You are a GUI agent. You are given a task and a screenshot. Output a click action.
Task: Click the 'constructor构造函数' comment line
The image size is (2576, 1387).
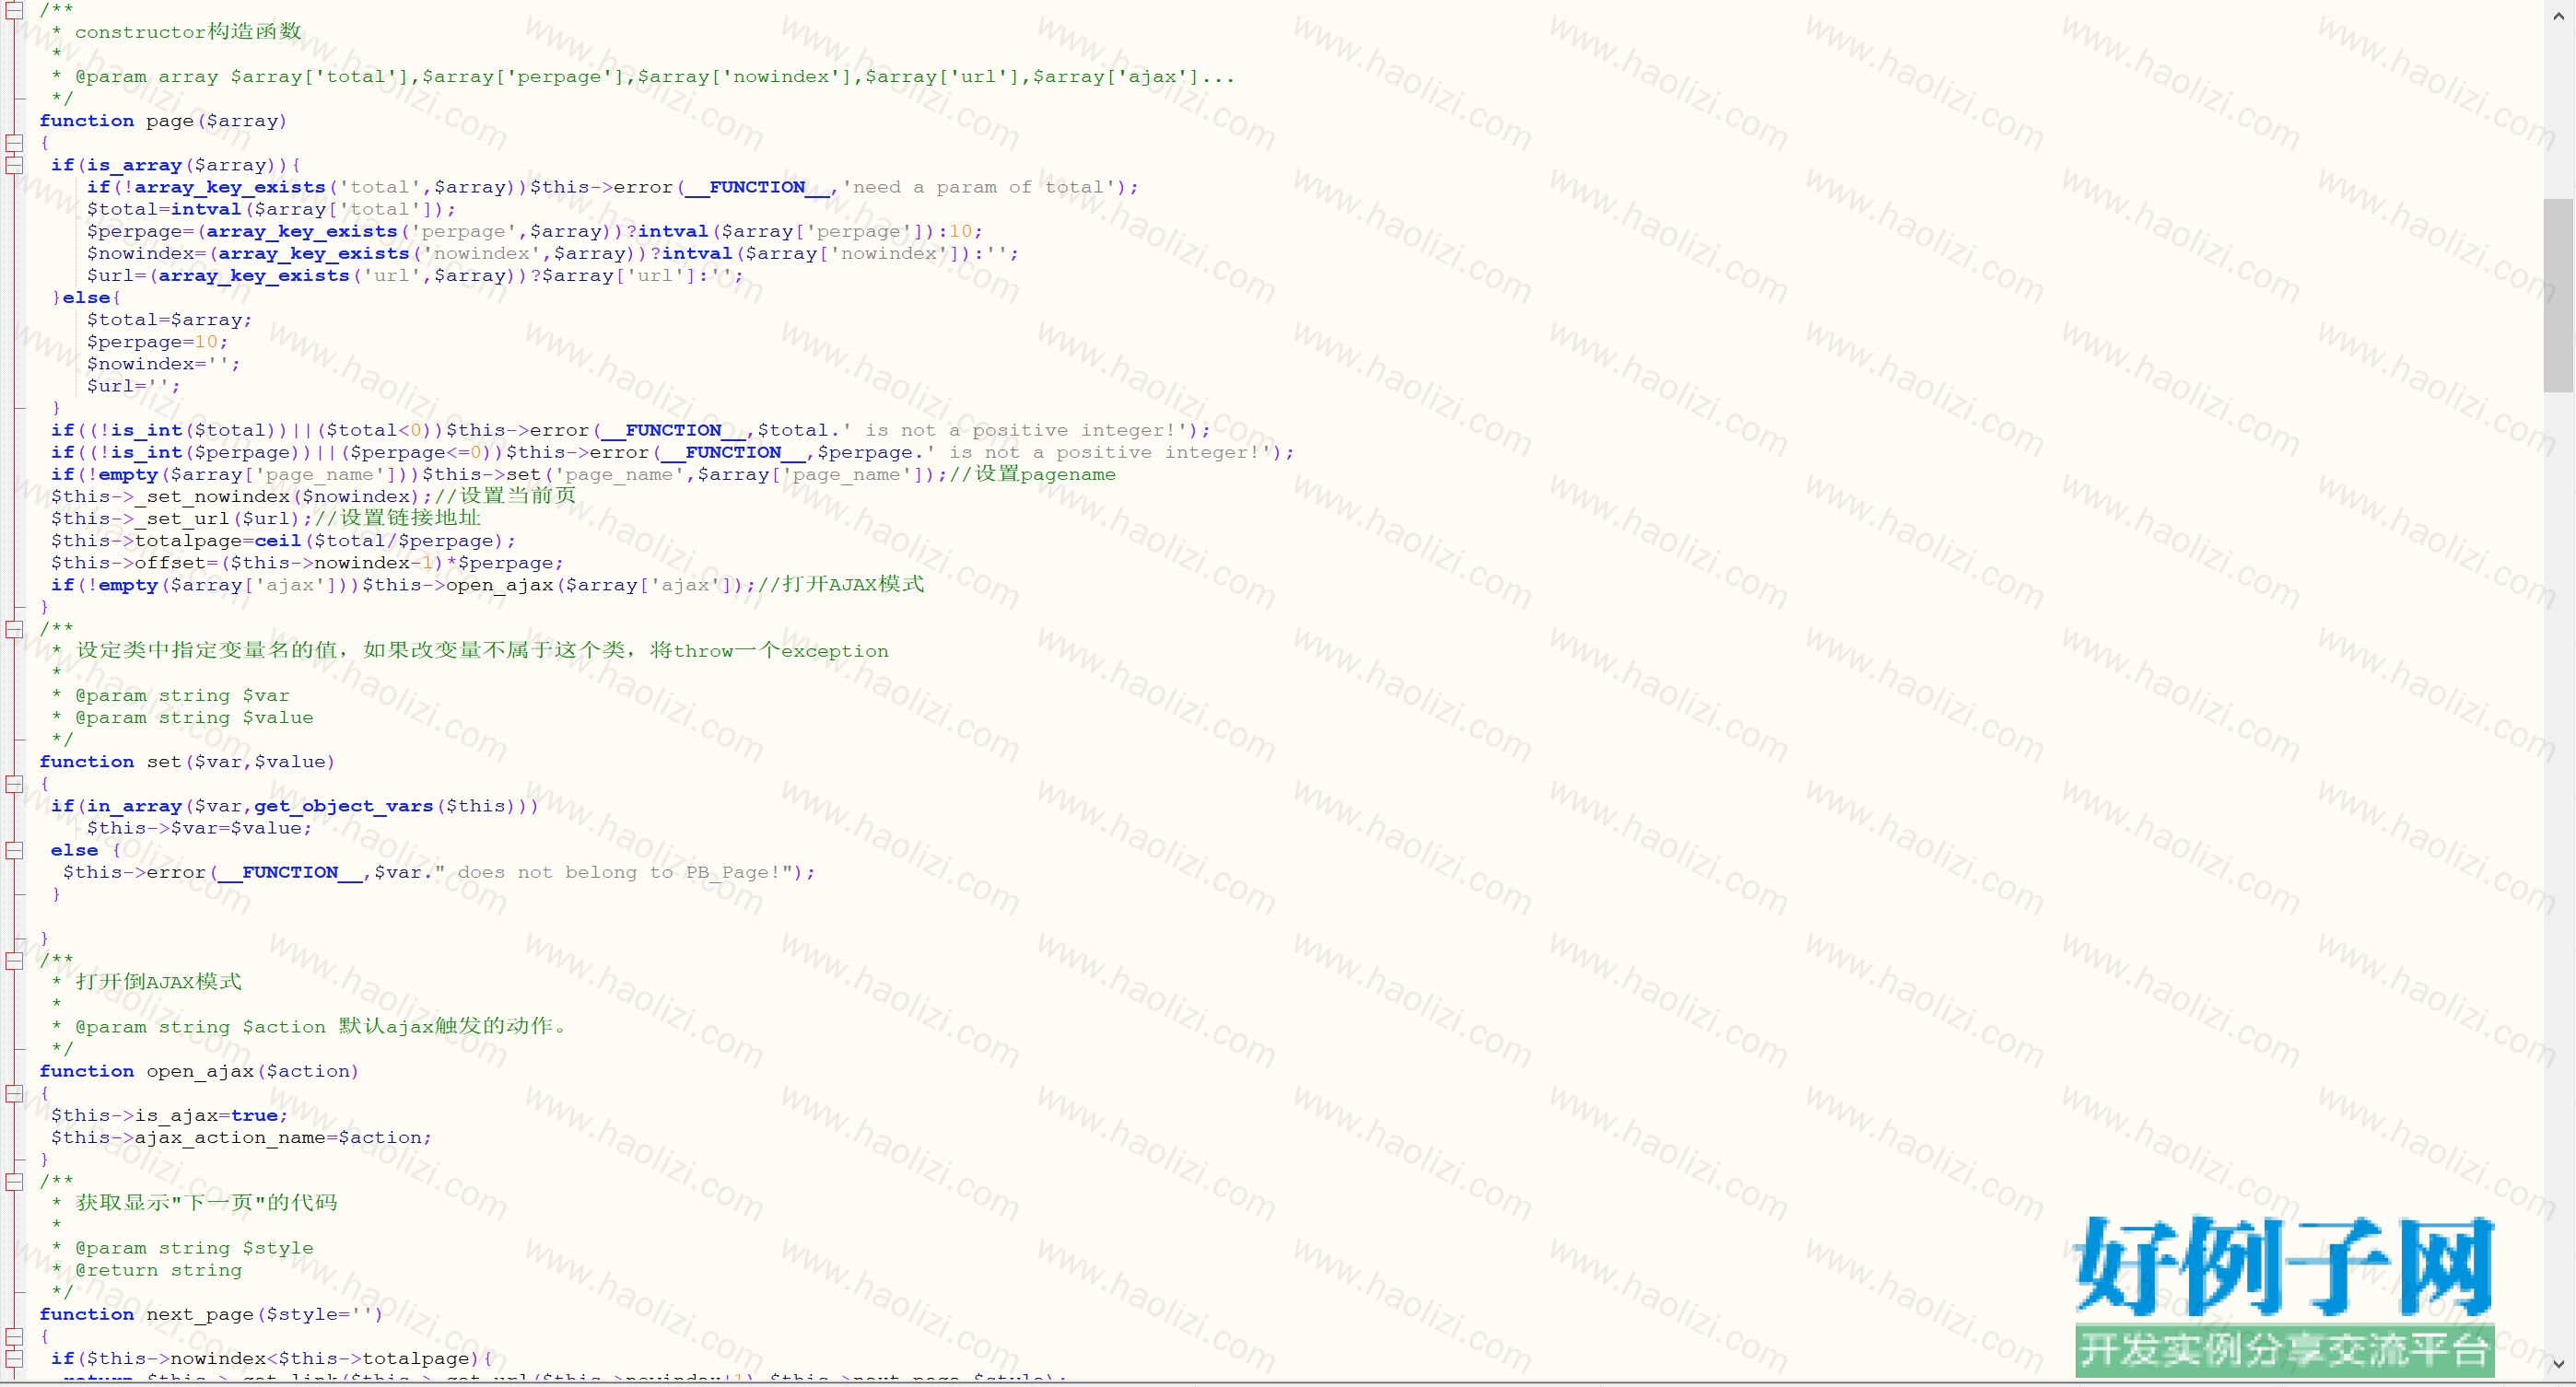click(x=177, y=32)
